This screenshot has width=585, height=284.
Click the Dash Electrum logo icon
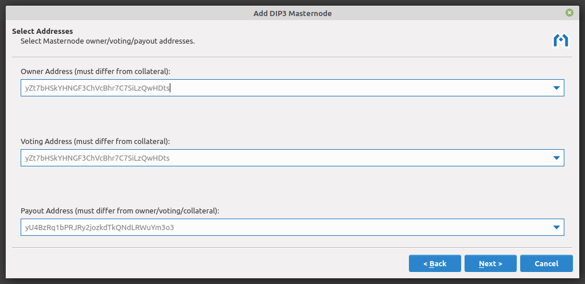560,40
